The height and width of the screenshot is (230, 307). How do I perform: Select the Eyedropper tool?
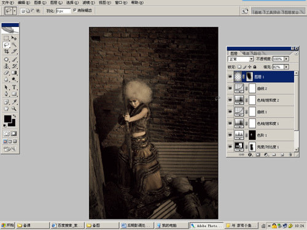point(14,102)
